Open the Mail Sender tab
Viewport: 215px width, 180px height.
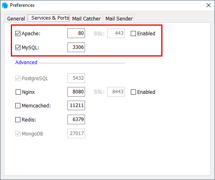pos(119,18)
